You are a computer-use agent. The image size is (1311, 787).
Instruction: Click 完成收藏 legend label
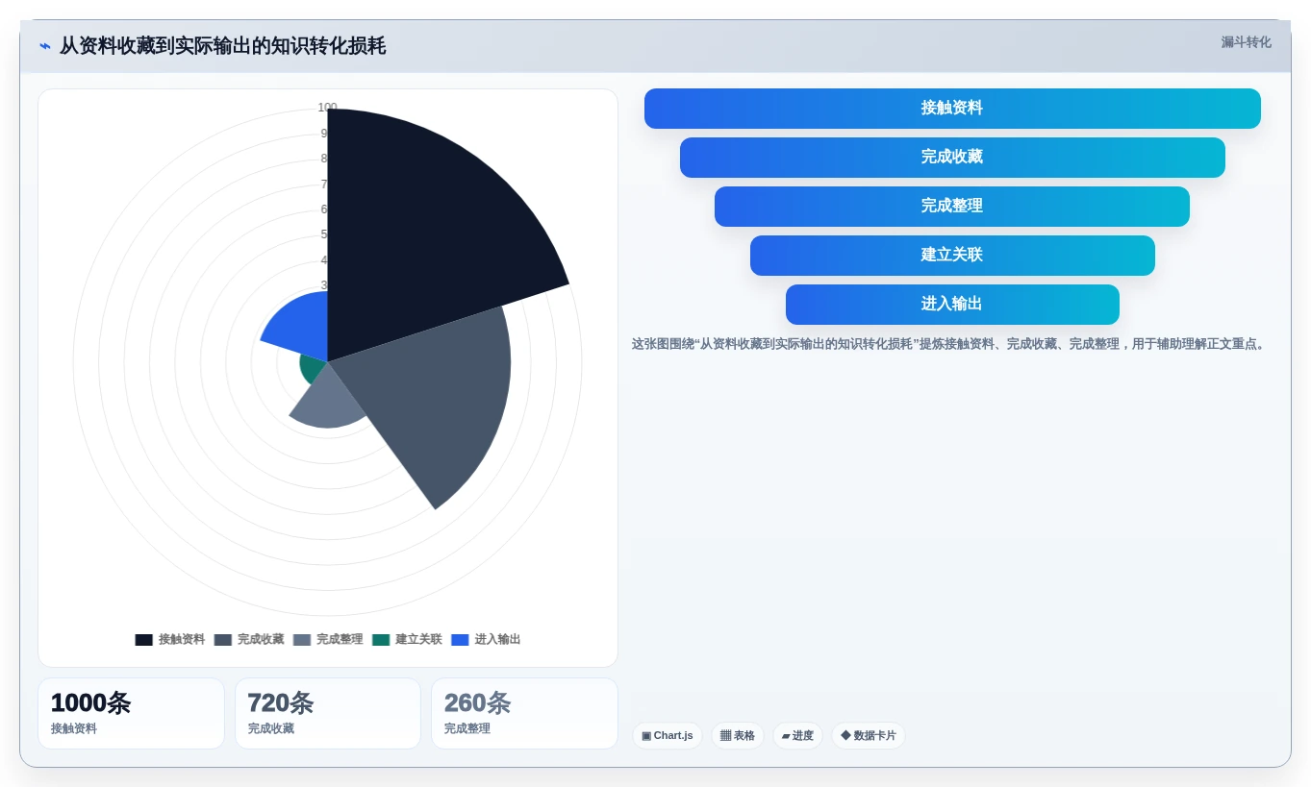[x=261, y=640]
